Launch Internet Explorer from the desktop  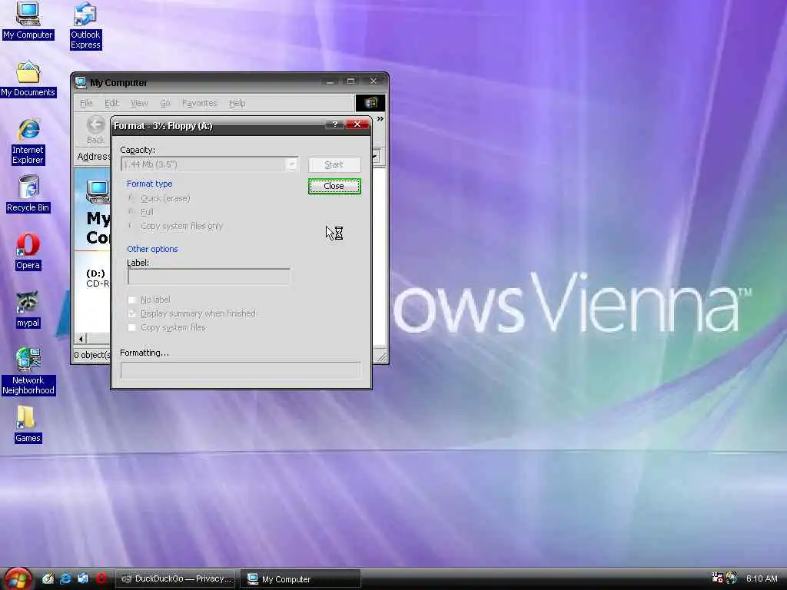[28, 141]
